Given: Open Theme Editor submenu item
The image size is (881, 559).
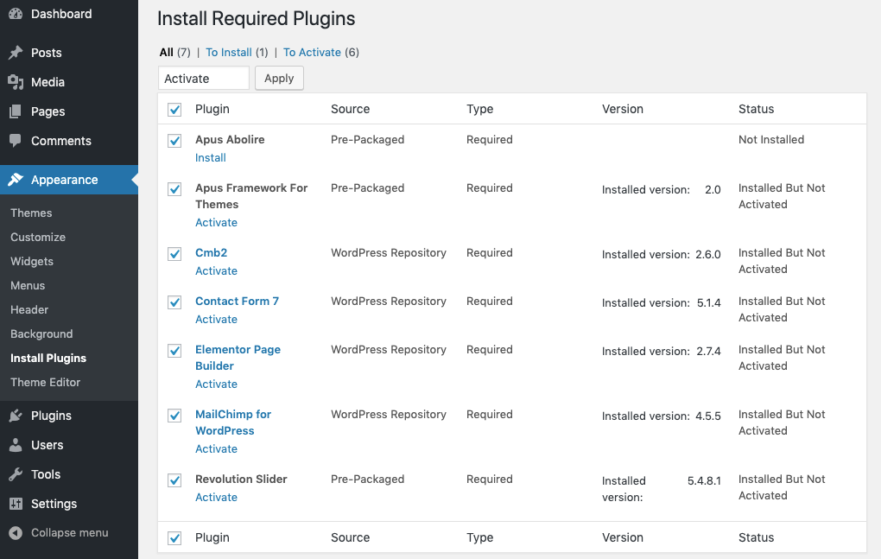Looking at the screenshot, I should (x=45, y=382).
